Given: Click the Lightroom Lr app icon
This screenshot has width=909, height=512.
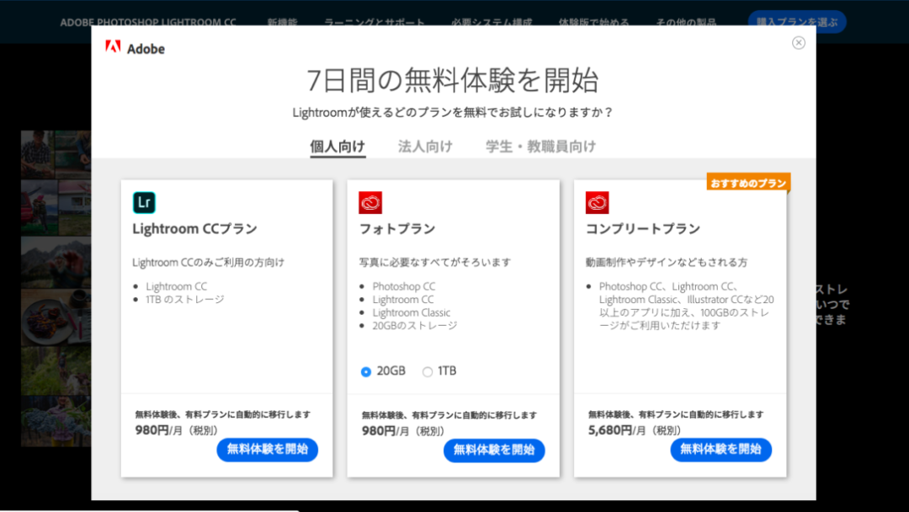Looking at the screenshot, I should pos(144,202).
